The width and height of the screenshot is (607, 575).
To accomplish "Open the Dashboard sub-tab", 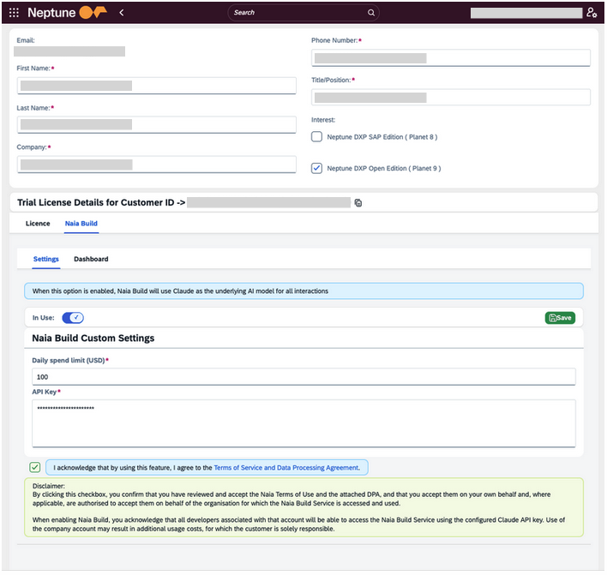I will tap(91, 259).
